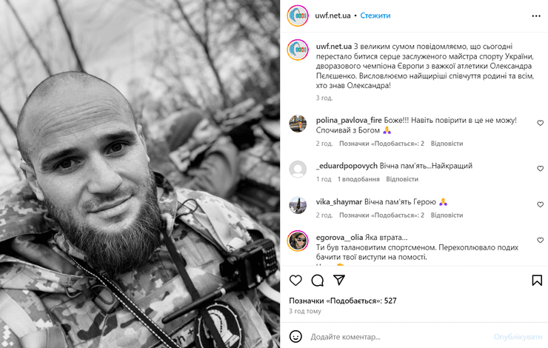The width and height of the screenshot is (548, 348).
Task: Click the soldier photo in the post
Action: tap(140, 174)
